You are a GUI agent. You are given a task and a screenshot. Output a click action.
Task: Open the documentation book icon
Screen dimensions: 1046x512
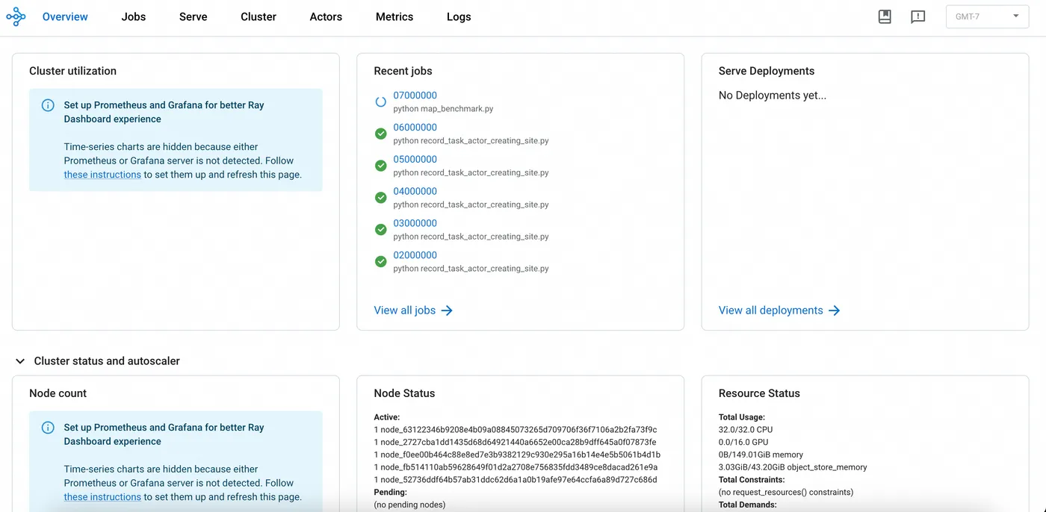(885, 16)
